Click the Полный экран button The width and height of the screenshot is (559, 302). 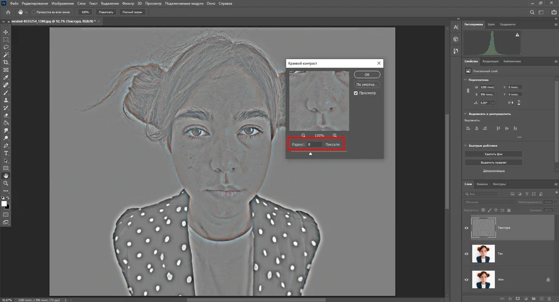pyautogui.click(x=132, y=12)
